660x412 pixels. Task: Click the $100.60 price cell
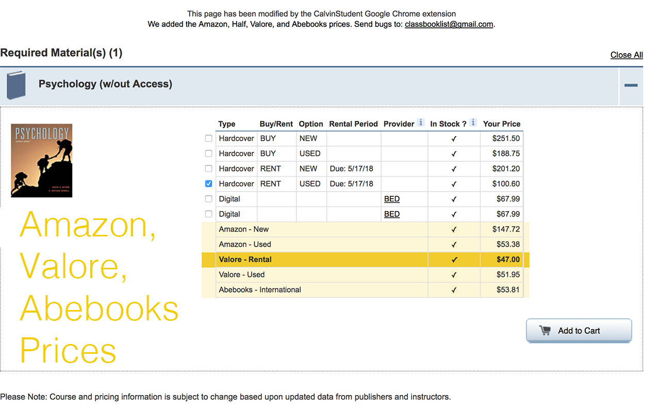[x=501, y=183]
